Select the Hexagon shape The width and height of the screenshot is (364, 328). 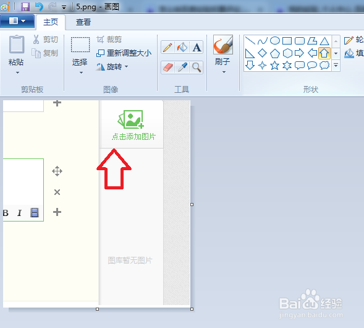click(287, 53)
